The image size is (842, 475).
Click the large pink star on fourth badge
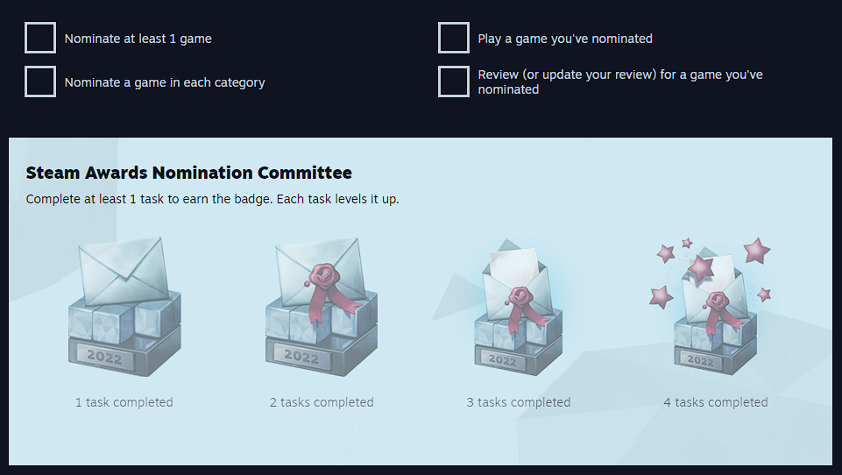(757, 251)
